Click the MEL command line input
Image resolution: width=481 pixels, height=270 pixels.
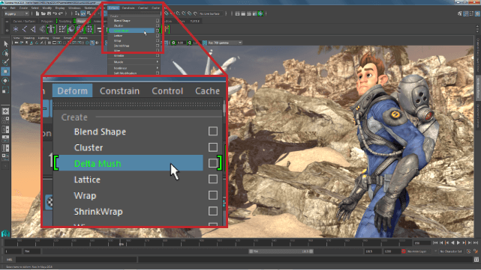point(76,260)
